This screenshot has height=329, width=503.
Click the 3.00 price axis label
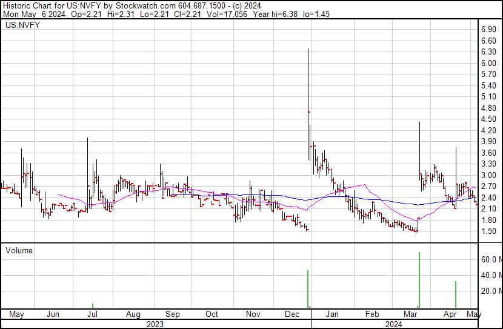pyautogui.click(x=488, y=175)
